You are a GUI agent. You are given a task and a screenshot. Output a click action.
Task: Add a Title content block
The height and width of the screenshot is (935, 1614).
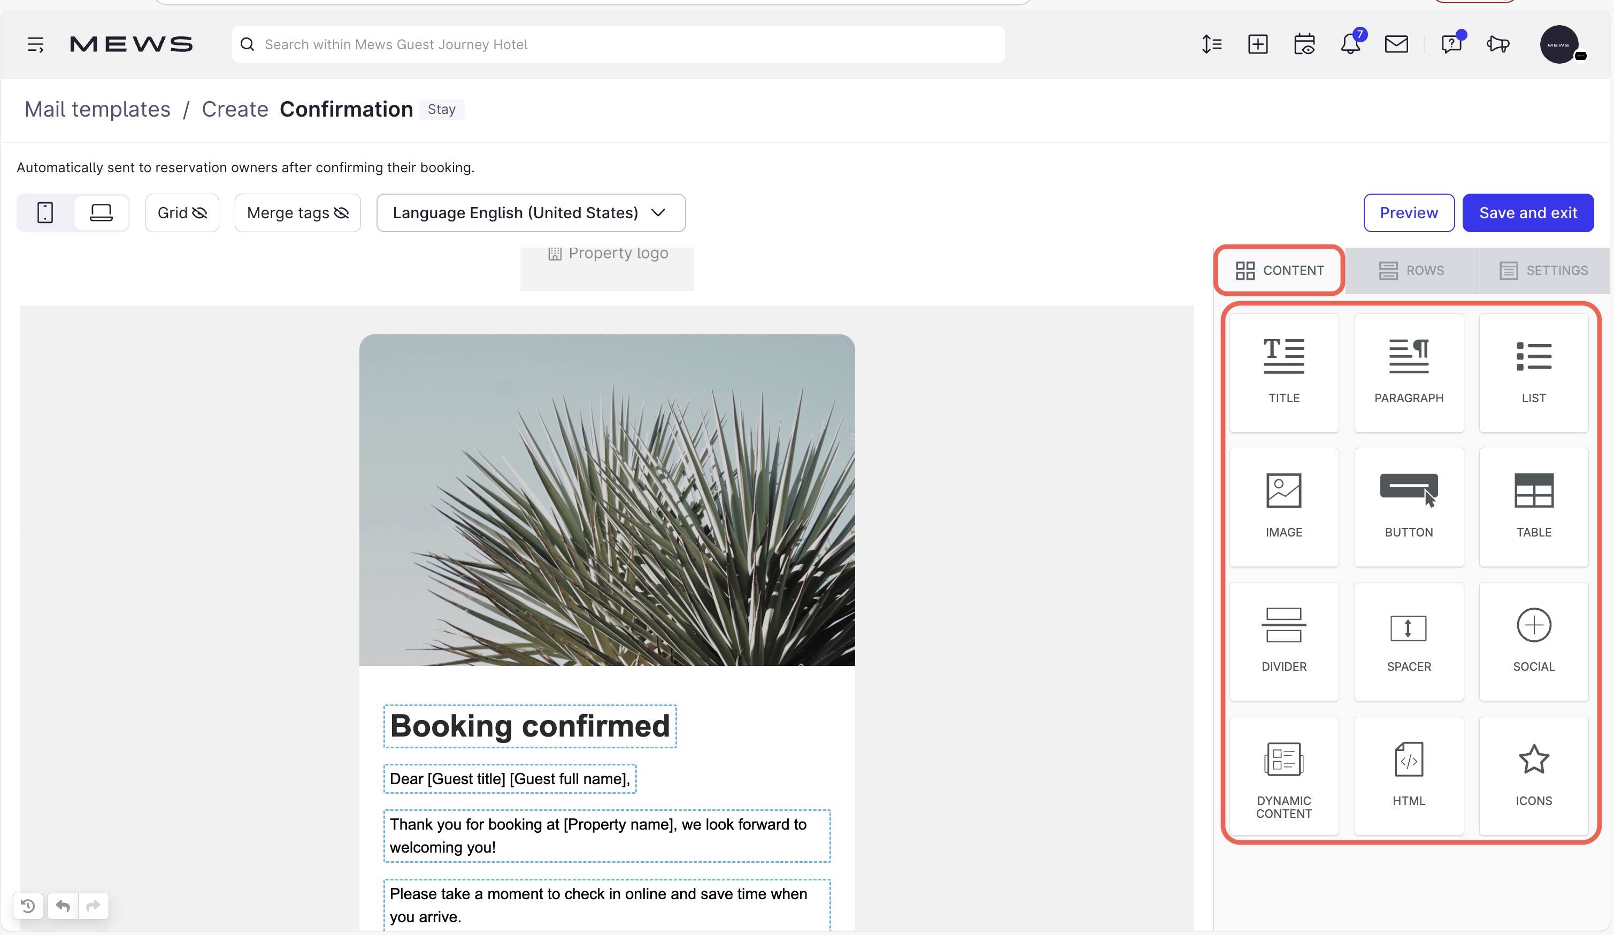point(1283,373)
